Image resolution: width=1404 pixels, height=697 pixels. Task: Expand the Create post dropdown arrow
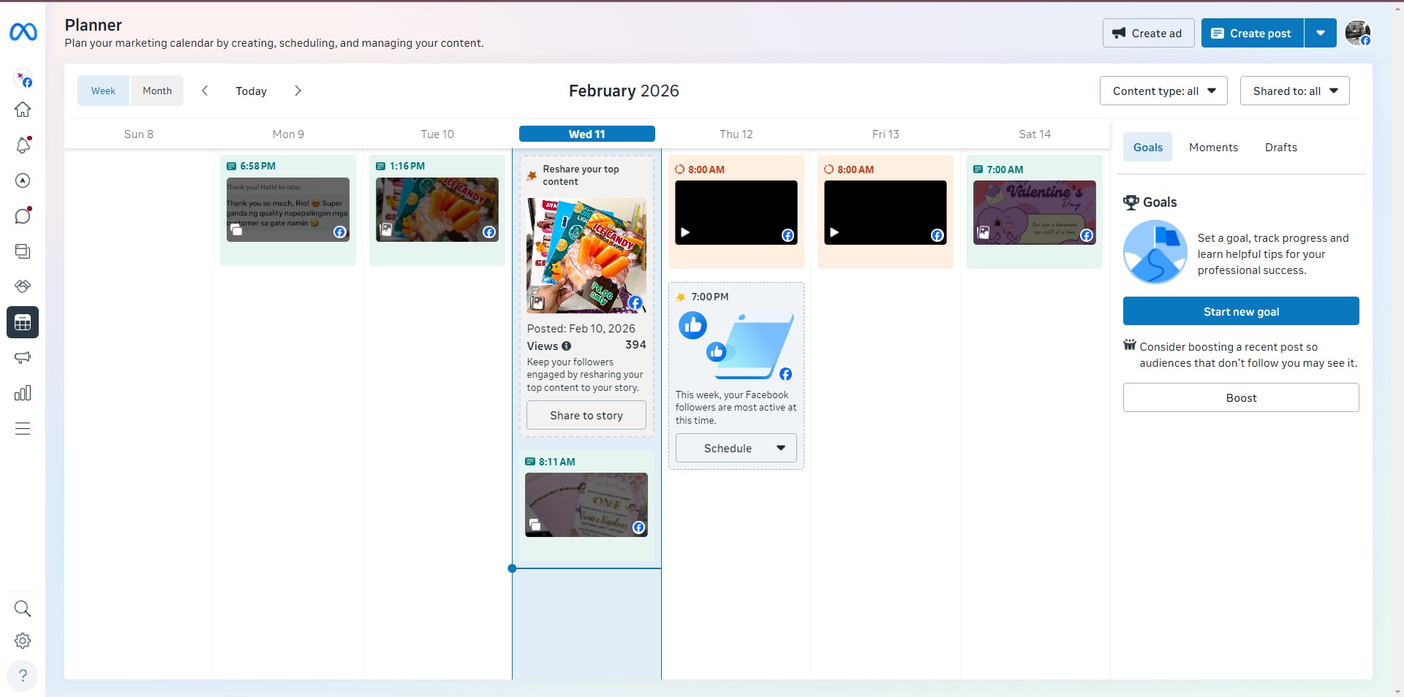tap(1321, 33)
